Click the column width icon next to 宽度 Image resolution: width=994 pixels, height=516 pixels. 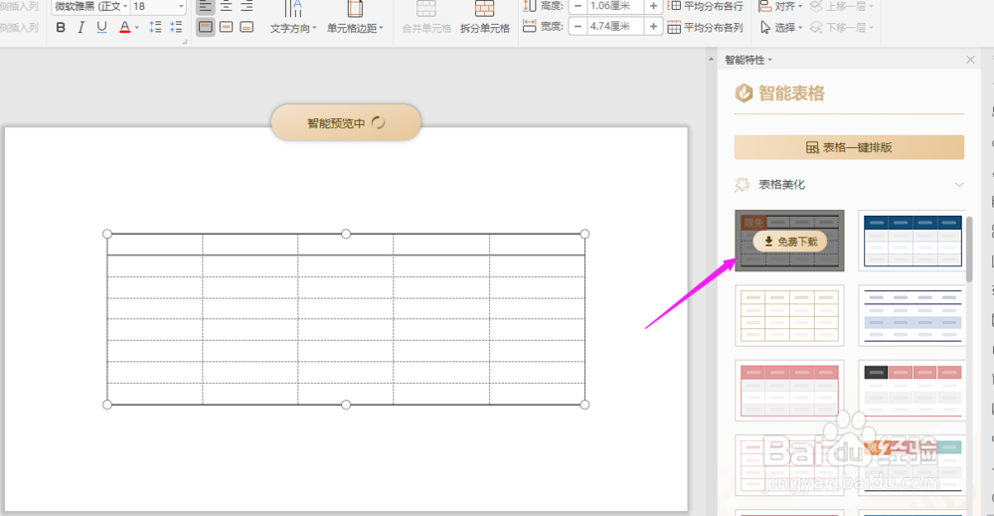[x=530, y=27]
